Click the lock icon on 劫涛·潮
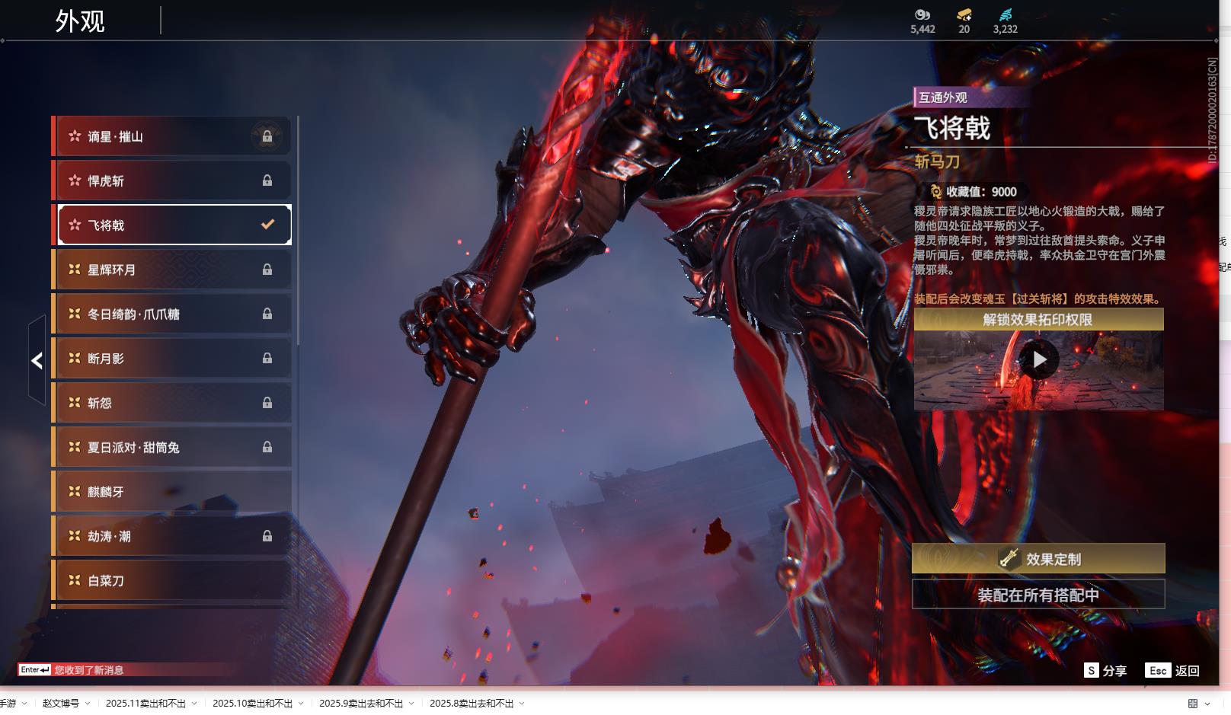This screenshot has width=1231, height=715. (x=267, y=536)
